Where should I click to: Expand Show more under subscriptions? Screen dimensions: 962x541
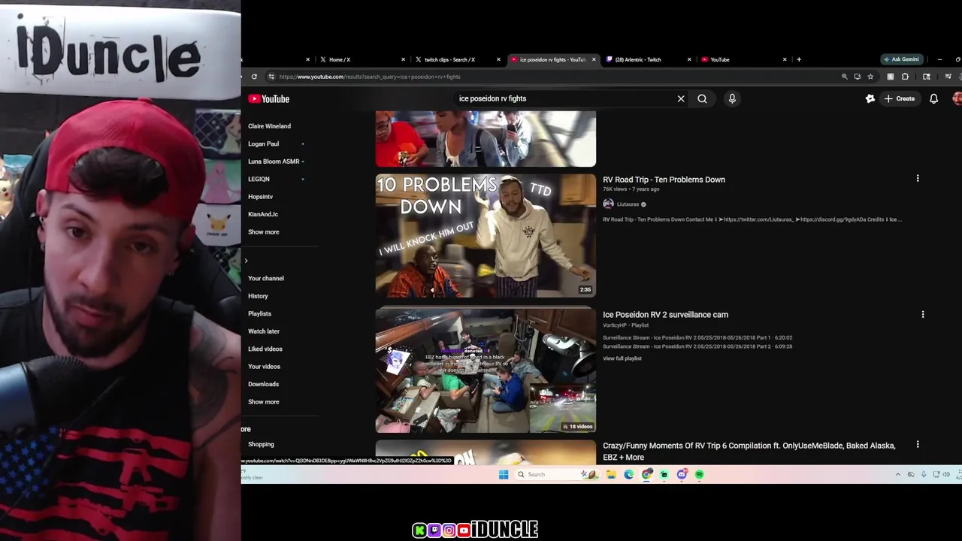[263, 232]
